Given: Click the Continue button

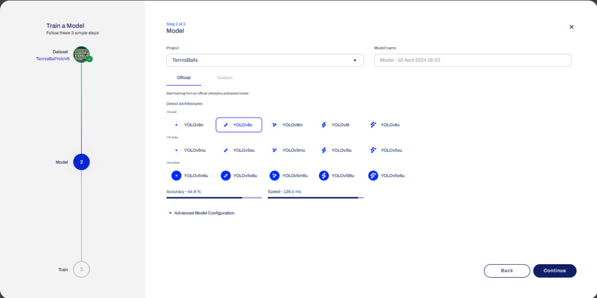Looking at the screenshot, I should point(554,271).
